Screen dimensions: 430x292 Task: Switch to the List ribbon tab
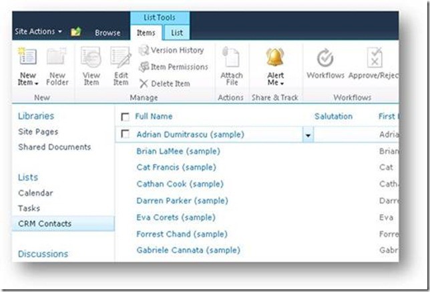pyautogui.click(x=178, y=32)
